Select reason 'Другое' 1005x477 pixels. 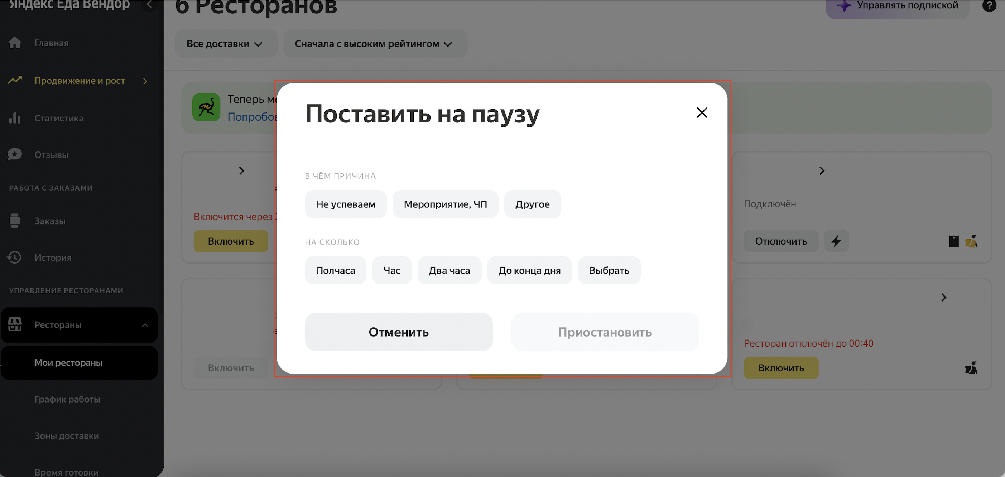533,204
